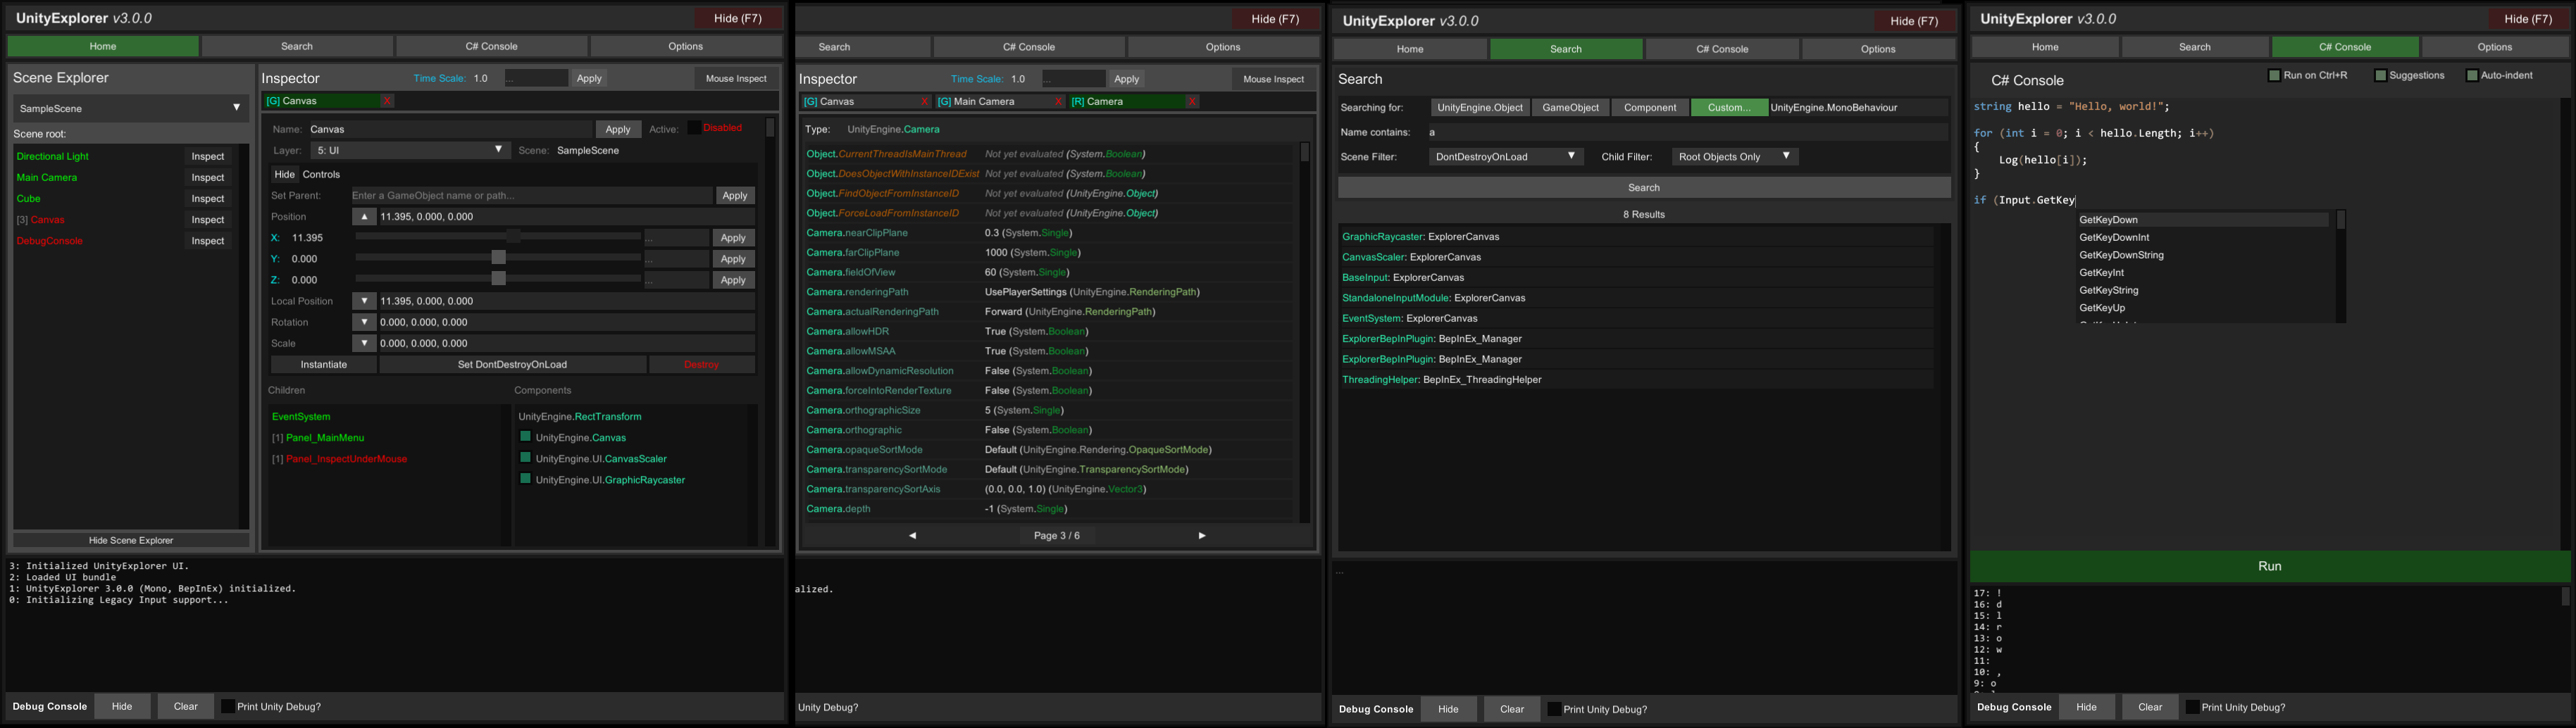The image size is (2576, 728).
Task: Select GetKeyDown autocomplete suggestion
Action: click(2203, 220)
